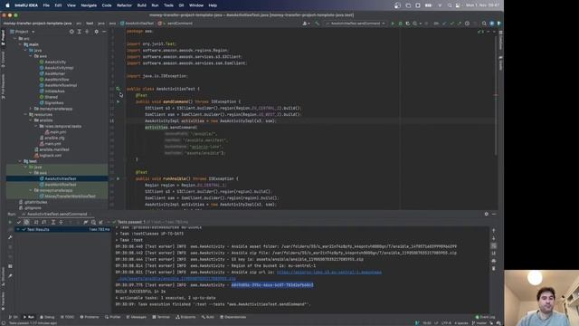Open the Build menu
Image resolution: width=579 pixels, height=326 pixels.
(x=142, y=5)
